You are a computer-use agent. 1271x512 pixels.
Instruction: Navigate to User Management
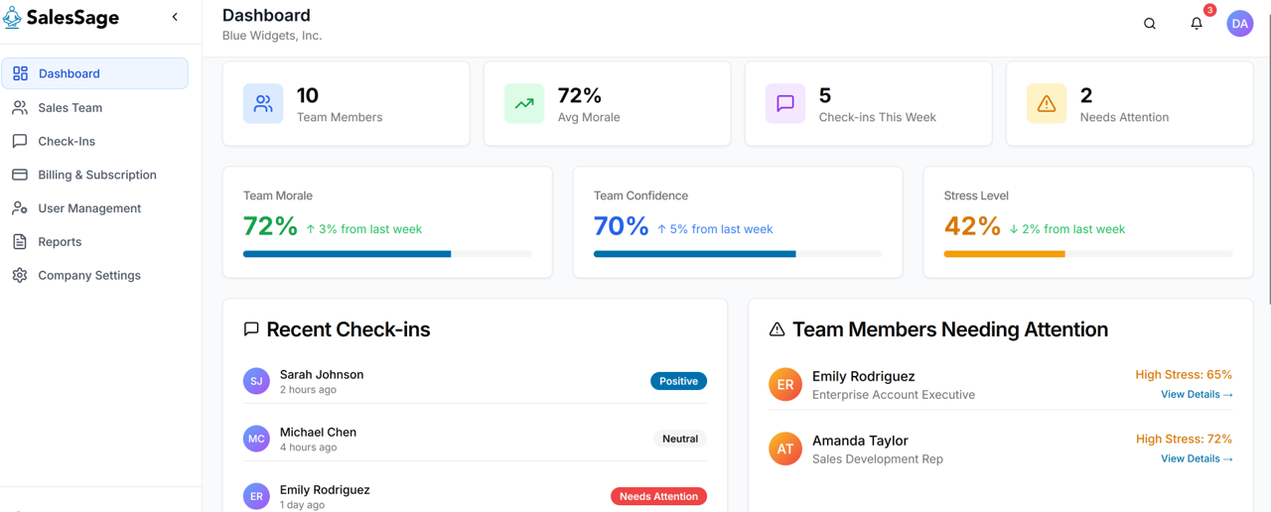(95, 208)
